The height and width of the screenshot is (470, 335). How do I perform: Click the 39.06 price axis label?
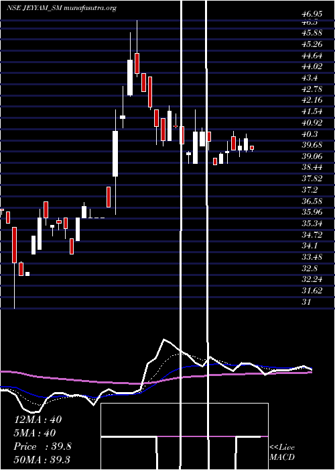pyautogui.click(x=312, y=156)
